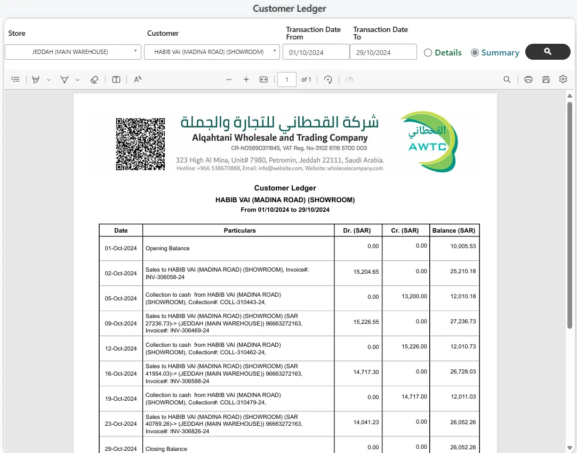Viewport: 577px width, 453px height.
Task: Select the Summary radio button
Action: [x=475, y=52]
